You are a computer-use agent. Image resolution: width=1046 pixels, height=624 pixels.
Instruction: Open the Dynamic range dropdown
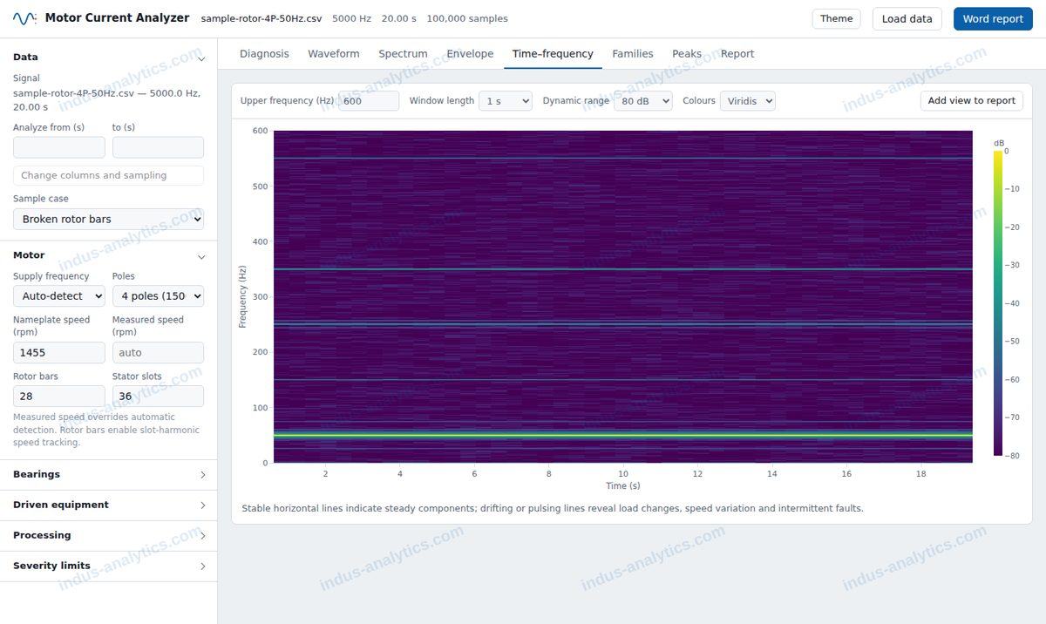[x=643, y=101]
